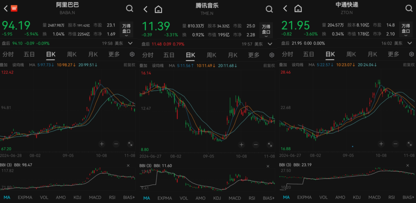416x203 pixels.
Task: Open home from 腾讯音乐 header
Action: tap(158, 9)
